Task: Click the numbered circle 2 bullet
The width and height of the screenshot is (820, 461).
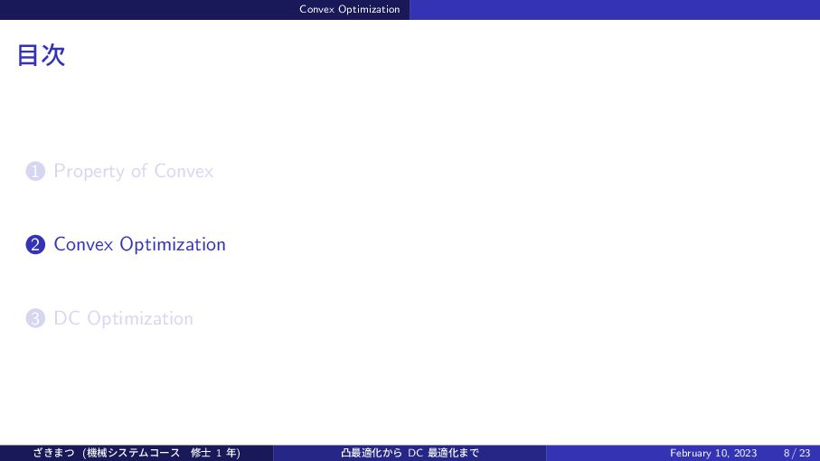Action: 35,245
